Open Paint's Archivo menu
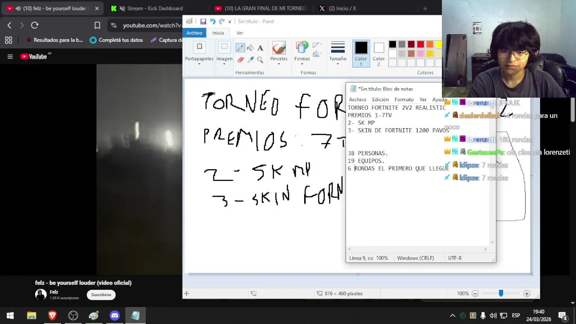The width and height of the screenshot is (576, 324). pos(194,33)
